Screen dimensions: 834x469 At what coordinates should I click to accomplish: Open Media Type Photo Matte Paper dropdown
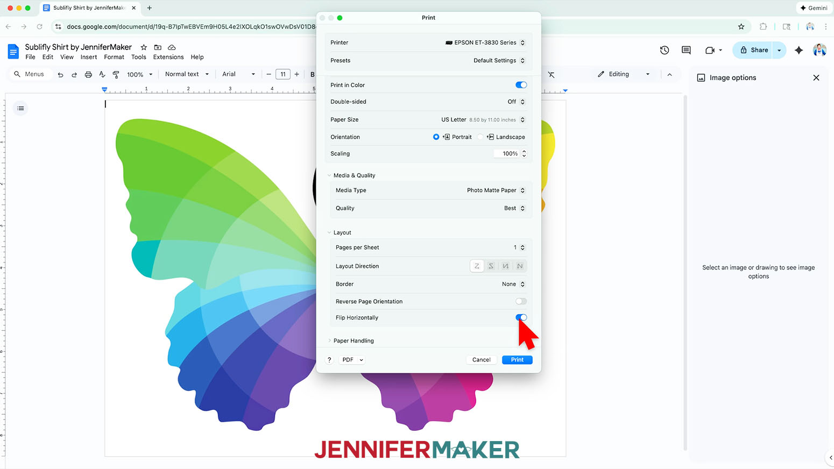point(496,190)
